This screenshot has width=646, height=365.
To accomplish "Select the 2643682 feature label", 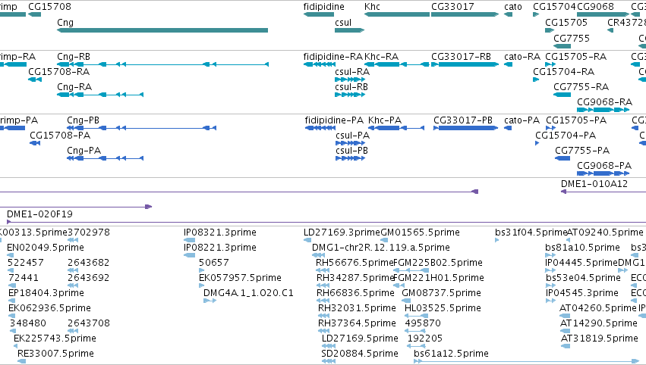I will (89, 263).
